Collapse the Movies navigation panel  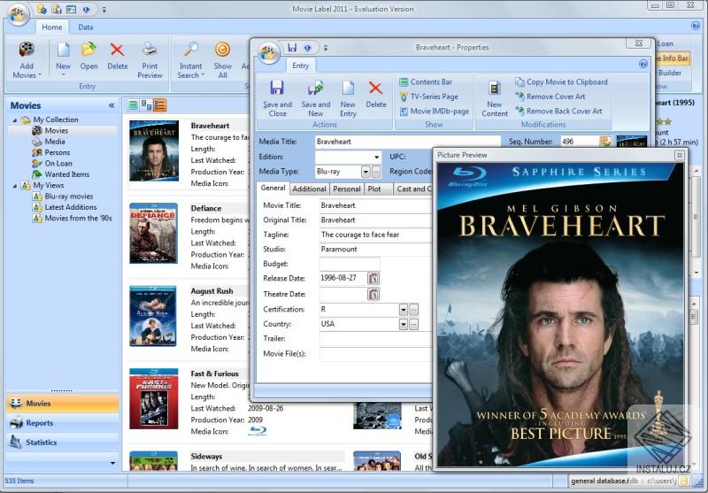point(112,105)
